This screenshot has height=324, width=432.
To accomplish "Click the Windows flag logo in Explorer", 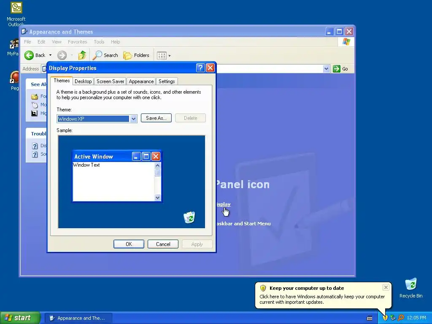I will (346, 42).
